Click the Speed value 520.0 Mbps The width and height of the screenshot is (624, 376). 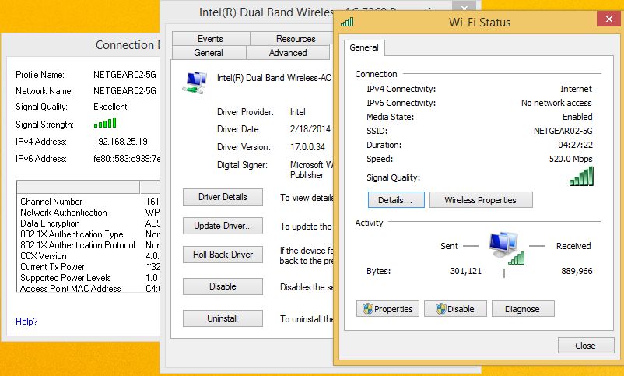click(x=570, y=159)
